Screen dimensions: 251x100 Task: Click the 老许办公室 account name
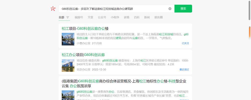pos(83,69)
